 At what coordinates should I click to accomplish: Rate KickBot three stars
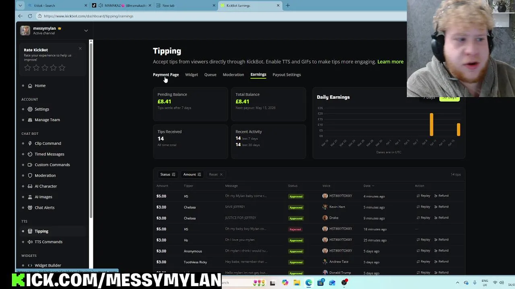point(45,68)
